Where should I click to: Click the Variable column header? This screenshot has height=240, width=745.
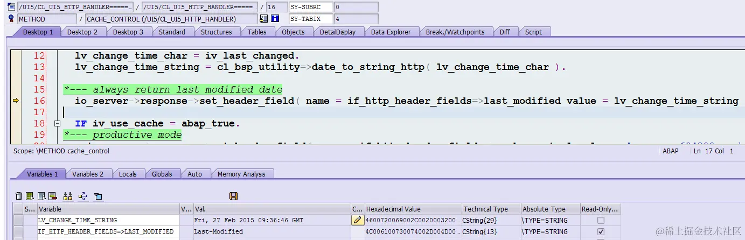tap(108, 209)
